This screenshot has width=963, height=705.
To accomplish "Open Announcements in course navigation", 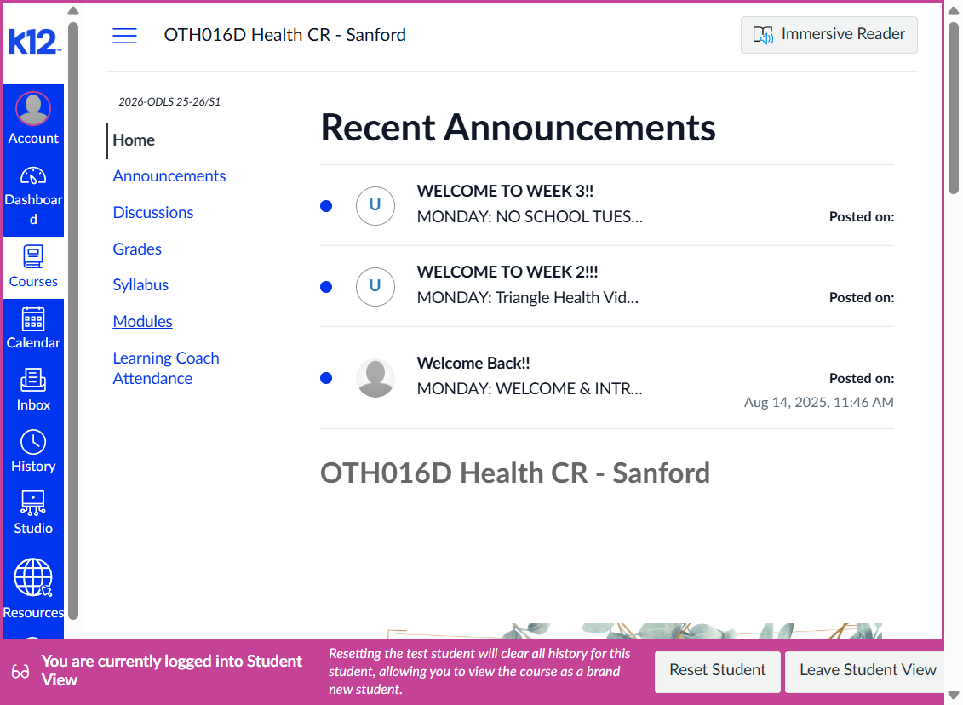I will (169, 176).
